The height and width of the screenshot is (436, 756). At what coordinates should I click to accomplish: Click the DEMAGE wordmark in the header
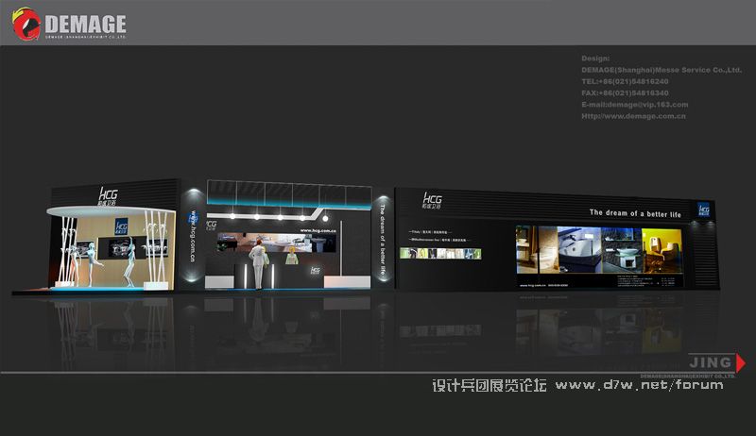coord(85,24)
